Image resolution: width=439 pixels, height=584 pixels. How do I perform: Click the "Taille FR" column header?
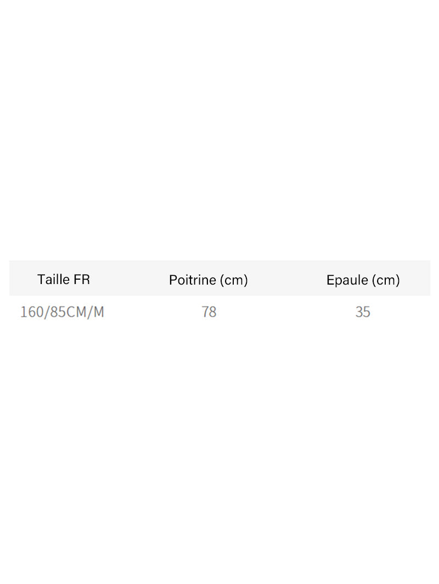click(63, 280)
